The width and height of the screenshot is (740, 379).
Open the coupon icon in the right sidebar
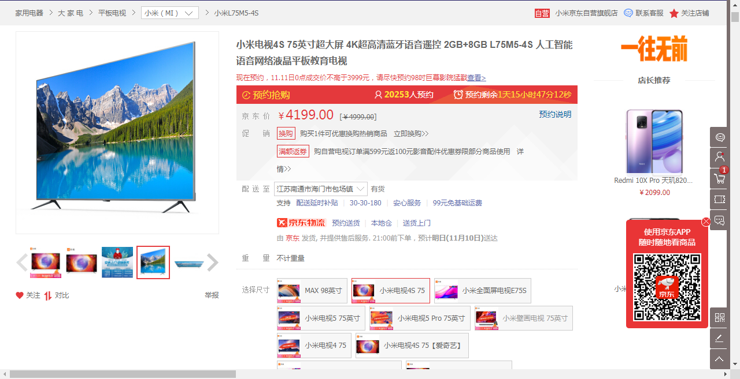[x=719, y=199]
